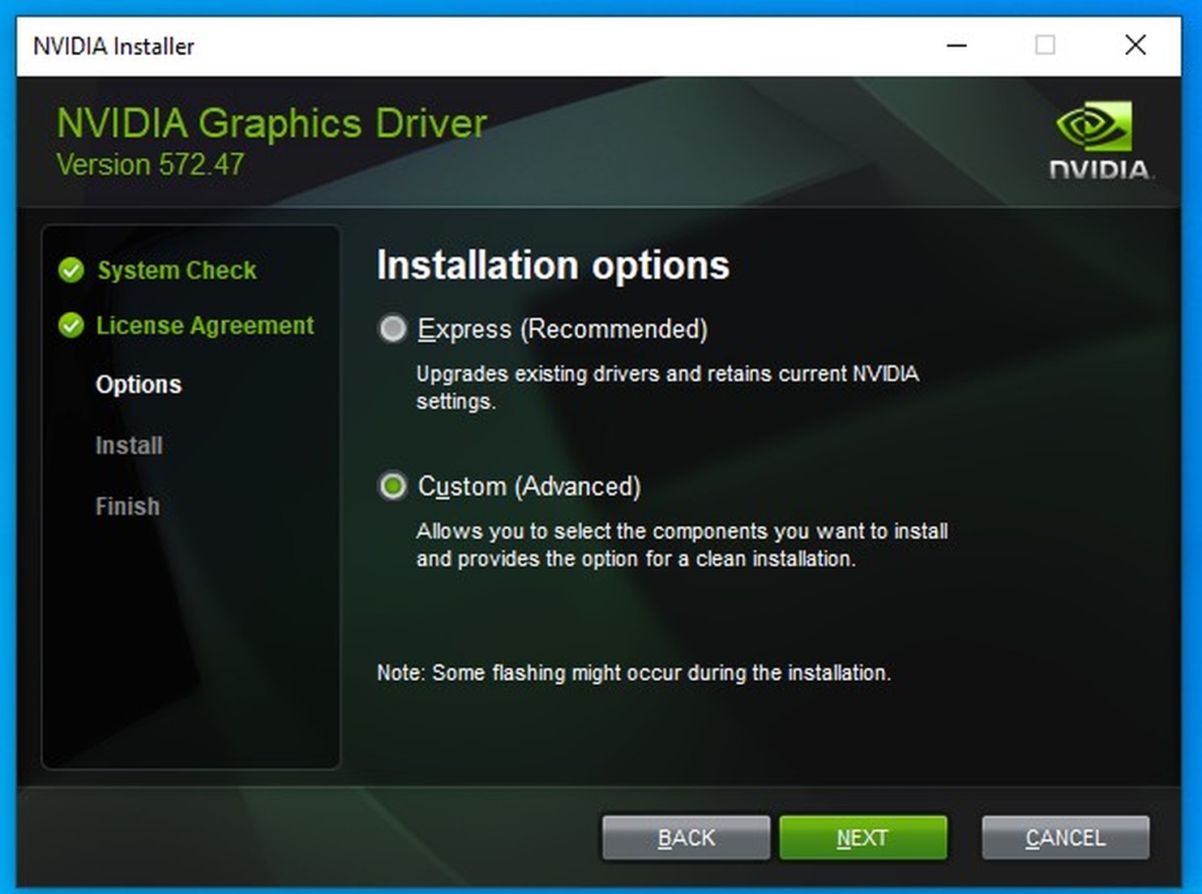Click the Finish step label
Screen dimensions: 1202x894
[127, 506]
